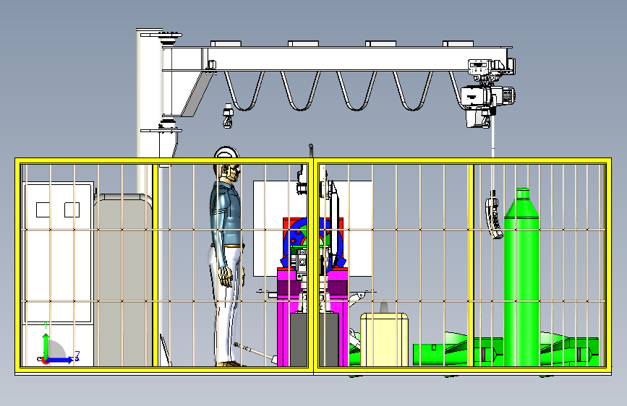Select the green part lying left of the cylinder
627x406 pixels.
coord(458,348)
